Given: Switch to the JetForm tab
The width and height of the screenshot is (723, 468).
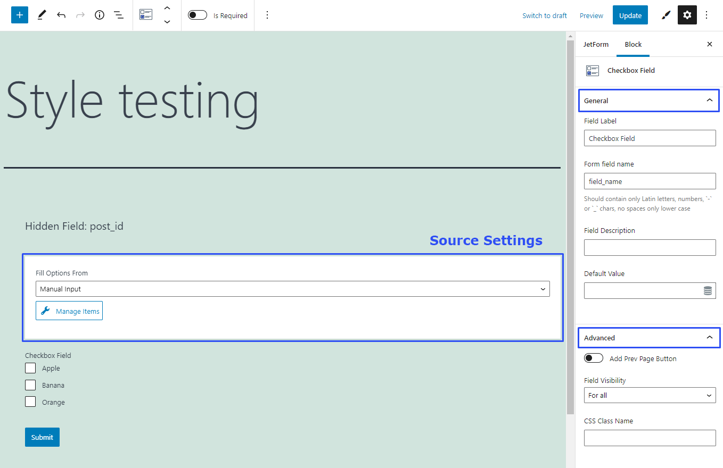Looking at the screenshot, I should (596, 44).
